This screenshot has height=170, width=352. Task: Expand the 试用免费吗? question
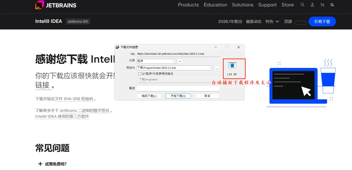56,164
